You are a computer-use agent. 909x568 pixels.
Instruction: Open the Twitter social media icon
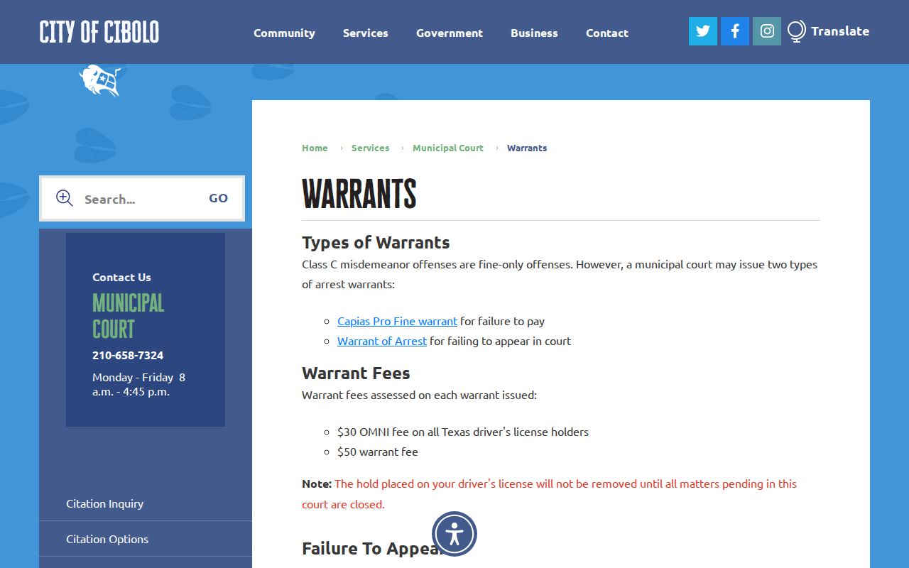[703, 31]
